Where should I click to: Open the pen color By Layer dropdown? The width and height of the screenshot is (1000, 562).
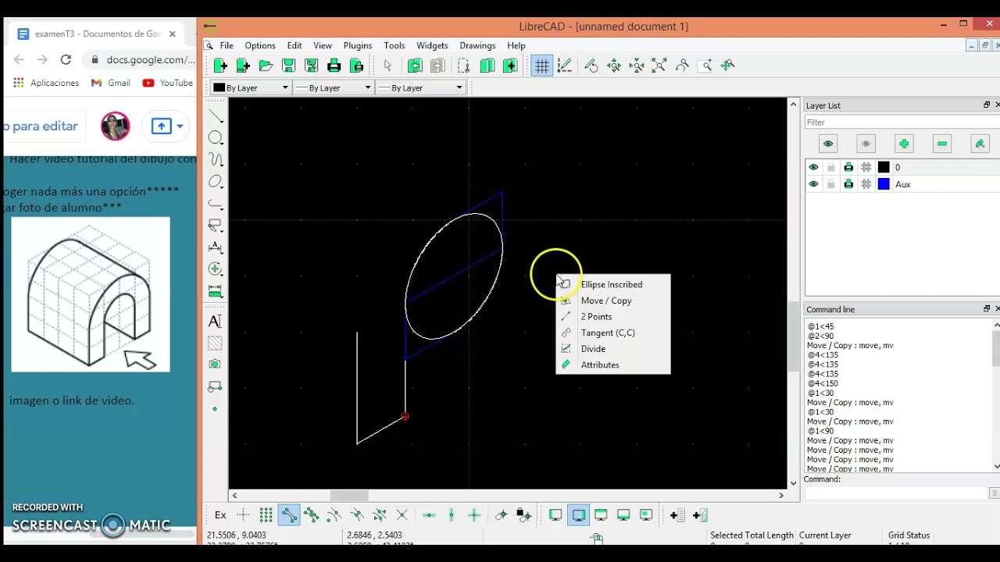click(x=252, y=88)
